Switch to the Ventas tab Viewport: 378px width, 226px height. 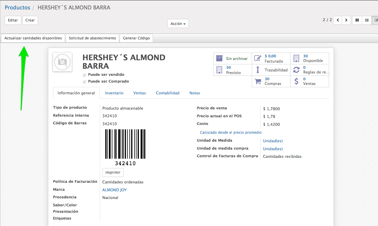tap(140, 93)
